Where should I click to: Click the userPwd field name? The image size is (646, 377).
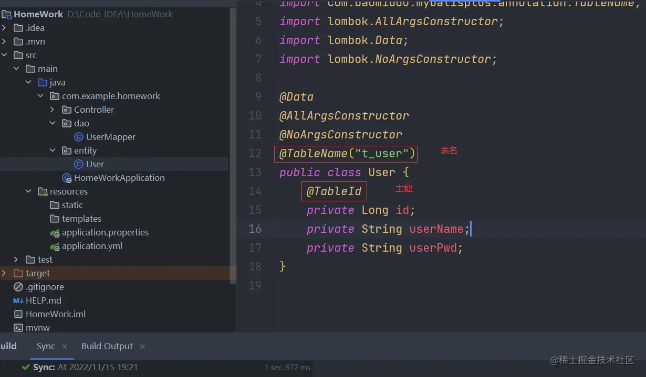(x=433, y=248)
